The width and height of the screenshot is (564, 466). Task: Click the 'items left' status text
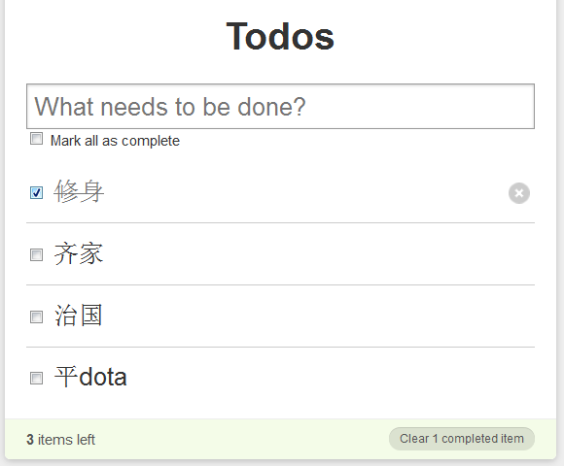click(66, 440)
